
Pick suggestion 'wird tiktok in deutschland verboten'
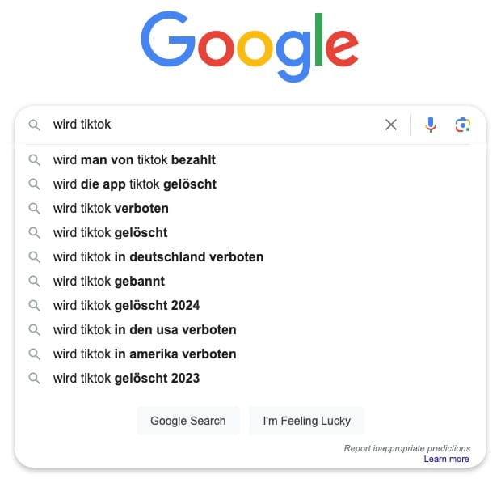pyautogui.click(x=158, y=257)
